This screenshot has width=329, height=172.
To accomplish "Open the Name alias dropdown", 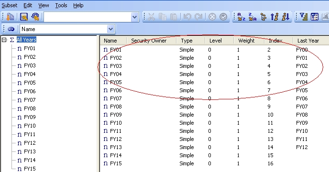I will click(110, 29).
